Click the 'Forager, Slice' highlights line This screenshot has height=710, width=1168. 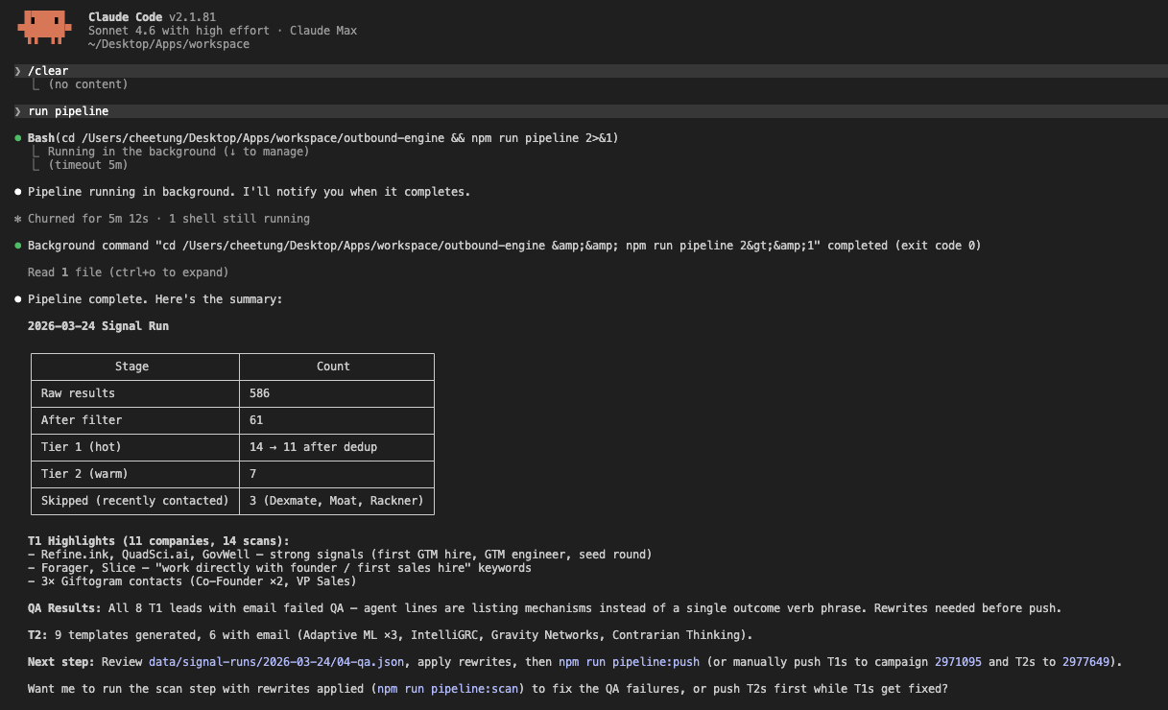(279, 568)
